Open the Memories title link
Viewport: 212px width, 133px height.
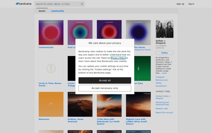coord(44,119)
